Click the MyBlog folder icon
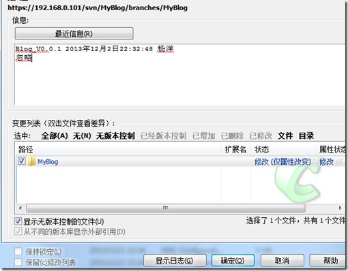The height and width of the screenshot is (271, 348). (31, 161)
